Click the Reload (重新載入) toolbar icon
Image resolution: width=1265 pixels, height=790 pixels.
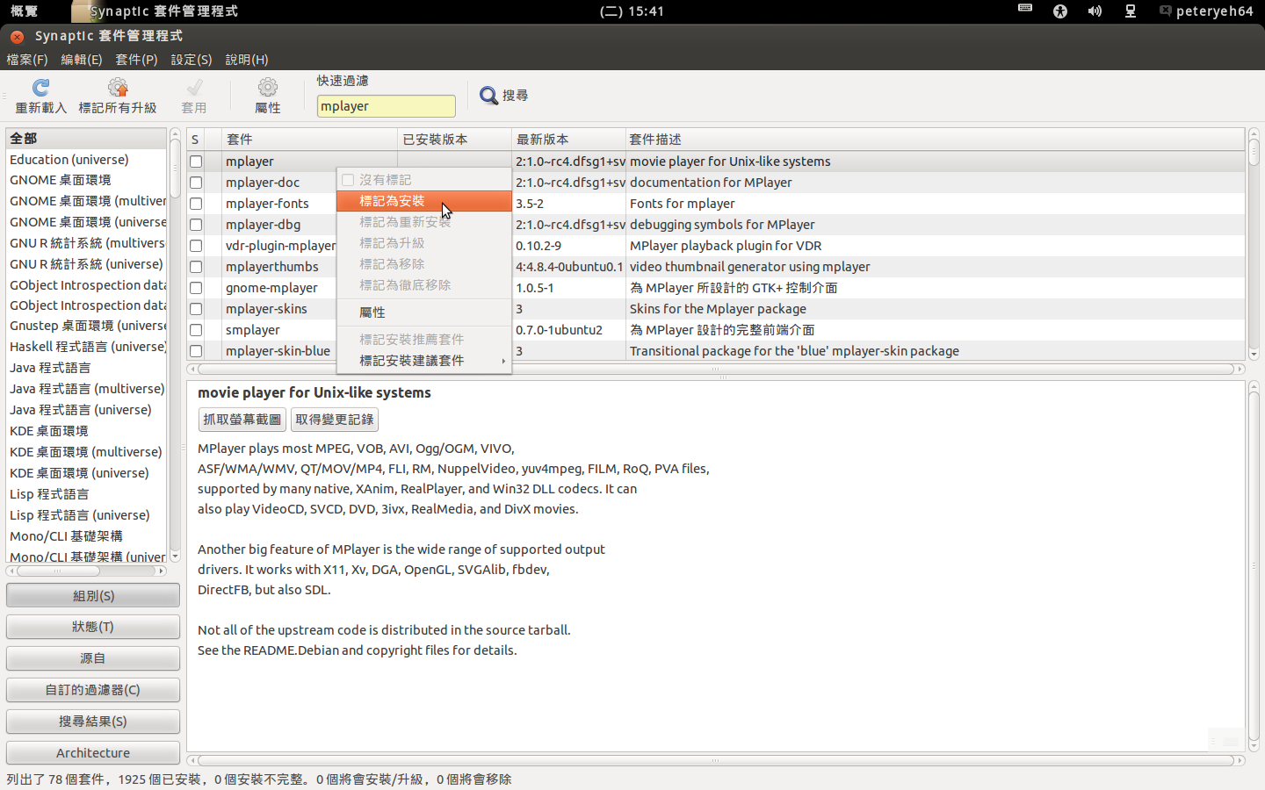(40, 88)
